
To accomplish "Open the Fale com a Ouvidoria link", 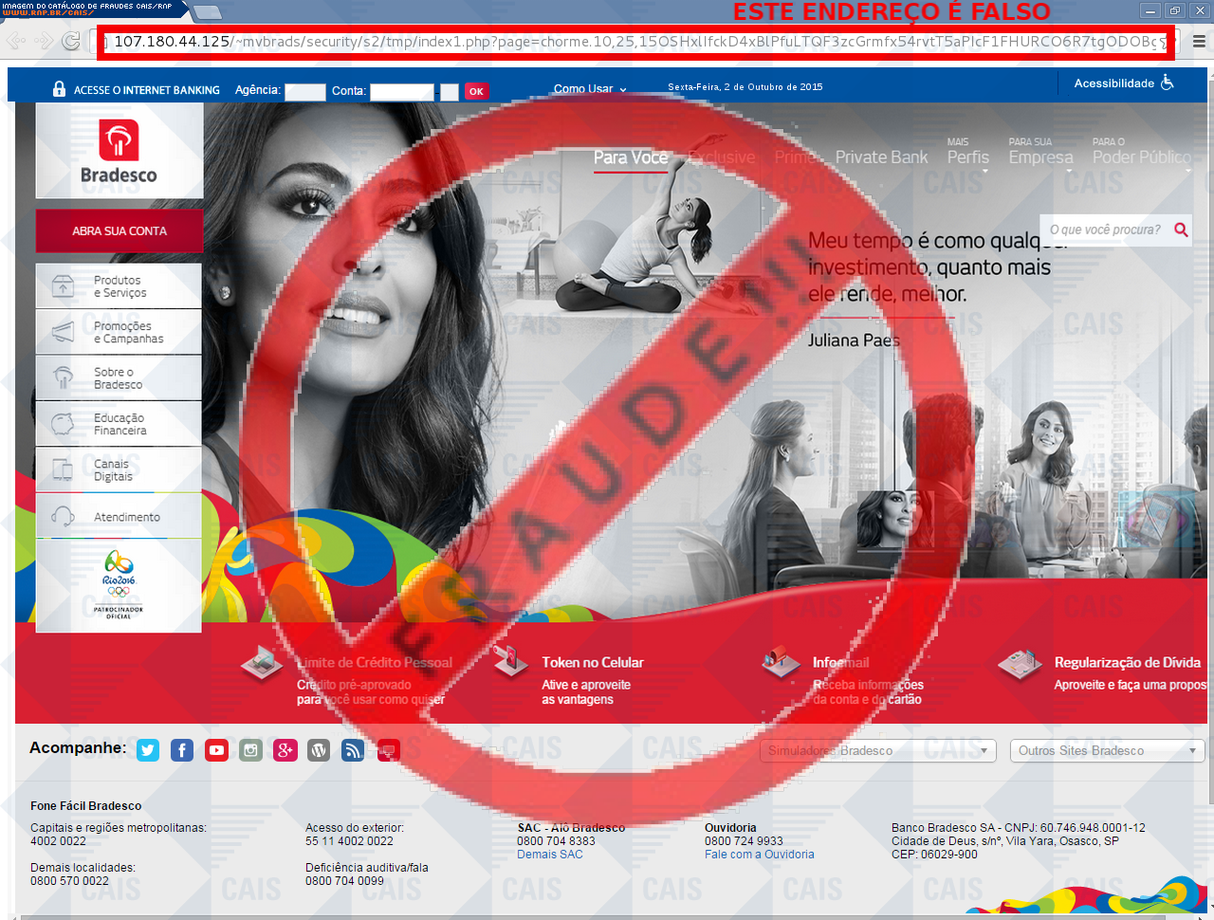I will pos(759,855).
